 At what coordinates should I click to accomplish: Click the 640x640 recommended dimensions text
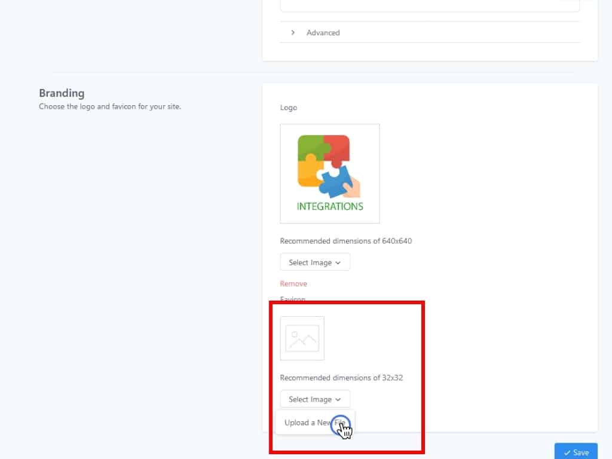(345, 241)
